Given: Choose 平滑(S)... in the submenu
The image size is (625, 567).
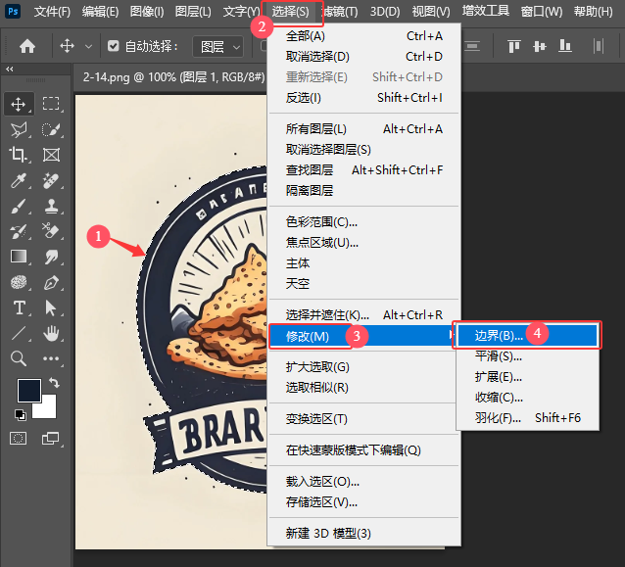Looking at the screenshot, I should point(527,356).
